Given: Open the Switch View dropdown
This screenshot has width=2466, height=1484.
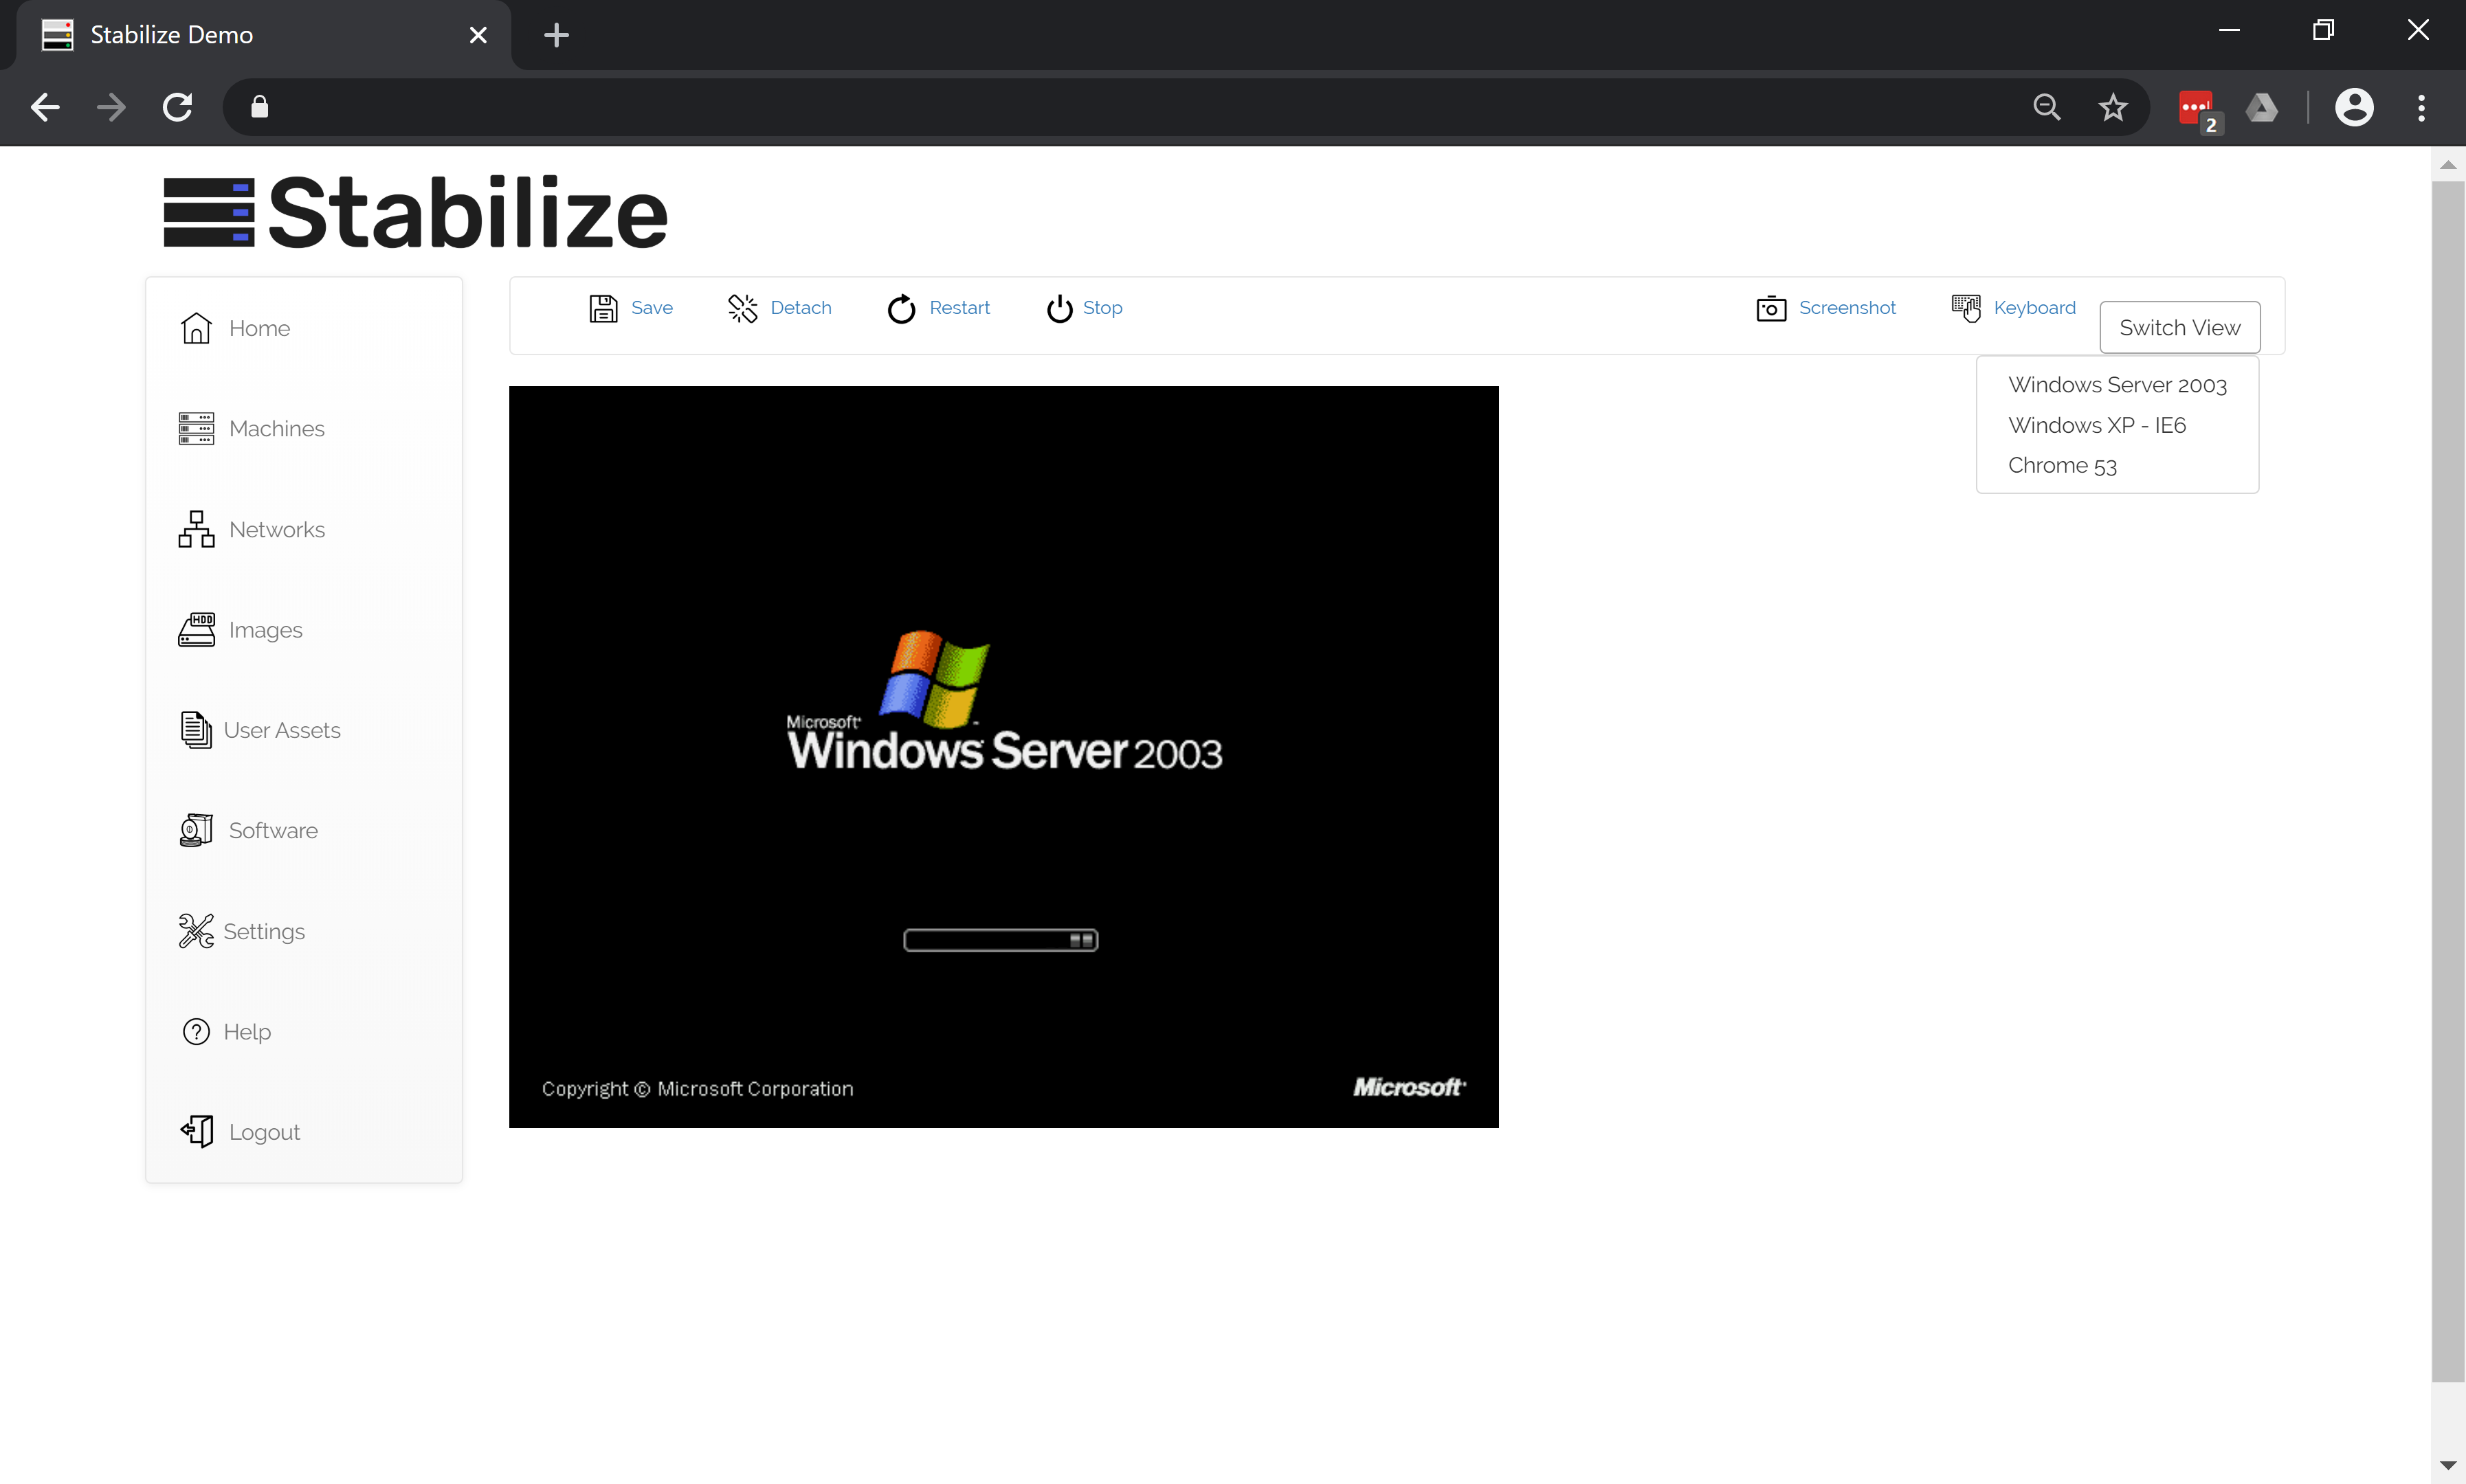Looking at the screenshot, I should tap(2179, 327).
